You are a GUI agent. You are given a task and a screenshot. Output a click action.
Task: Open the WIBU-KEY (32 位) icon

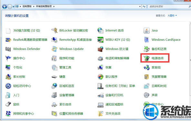[100, 40]
